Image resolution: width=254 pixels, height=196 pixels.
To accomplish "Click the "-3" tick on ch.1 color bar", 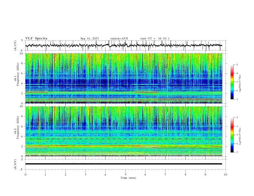I will [x=236, y=65].
